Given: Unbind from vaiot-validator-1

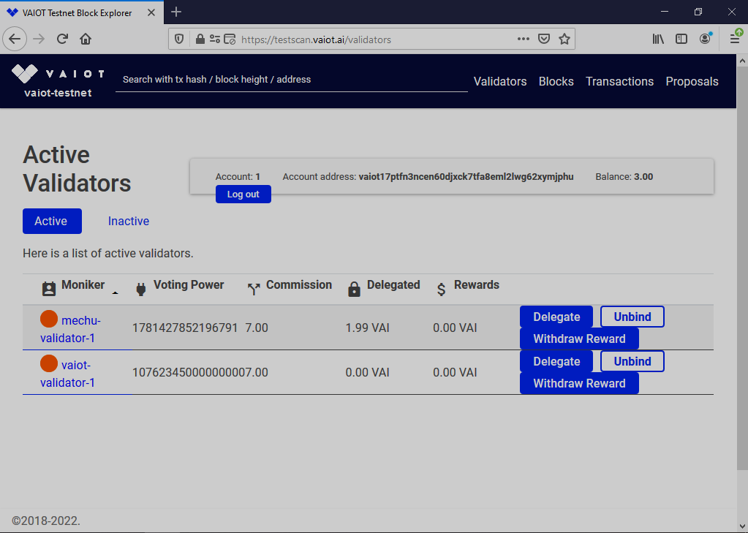Looking at the screenshot, I should click(x=632, y=361).
